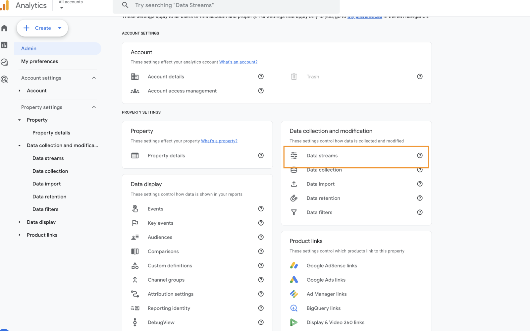Open the Explore icon in left rail
530x331 pixels.
[4, 62]
